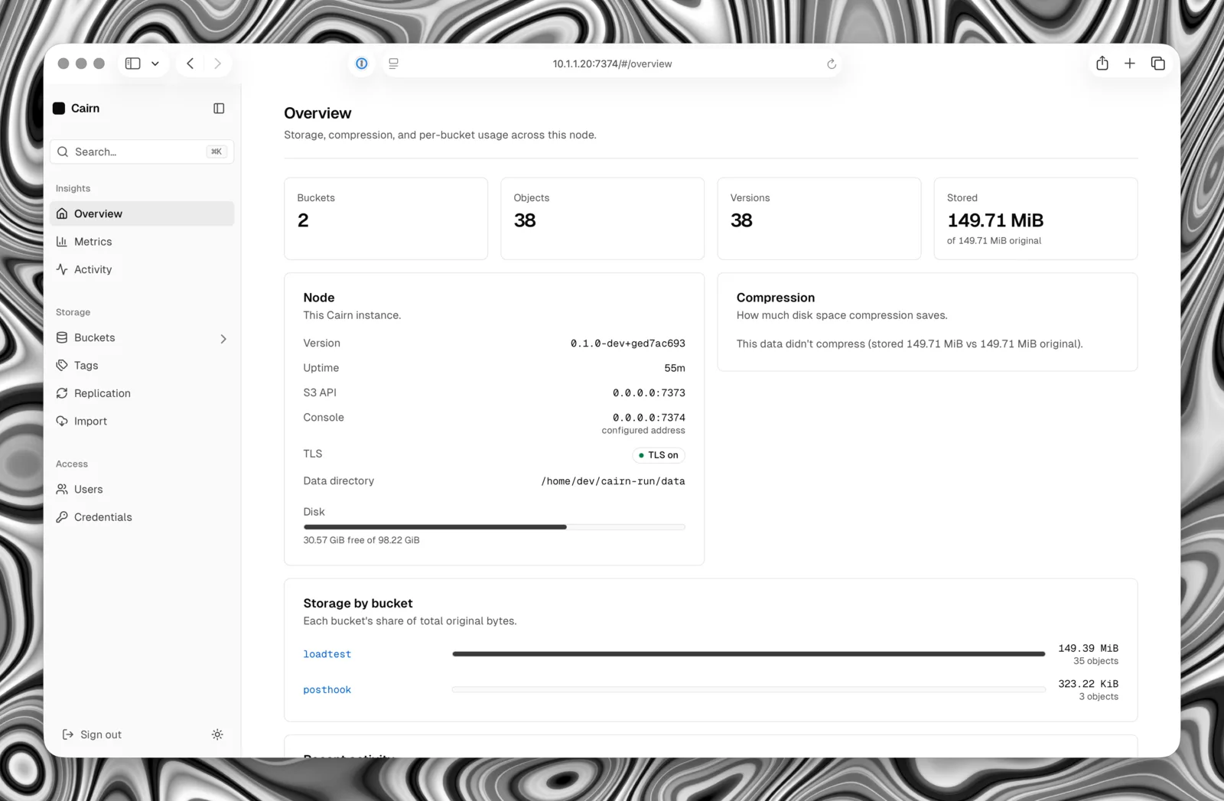Open the Overview page

tap(142, 213)
